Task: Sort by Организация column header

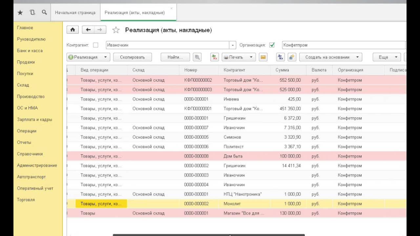Action: [358, 70]
